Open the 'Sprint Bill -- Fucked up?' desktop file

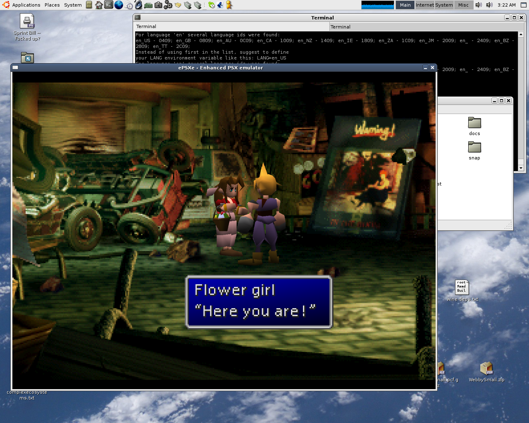(x=27, y=27)
